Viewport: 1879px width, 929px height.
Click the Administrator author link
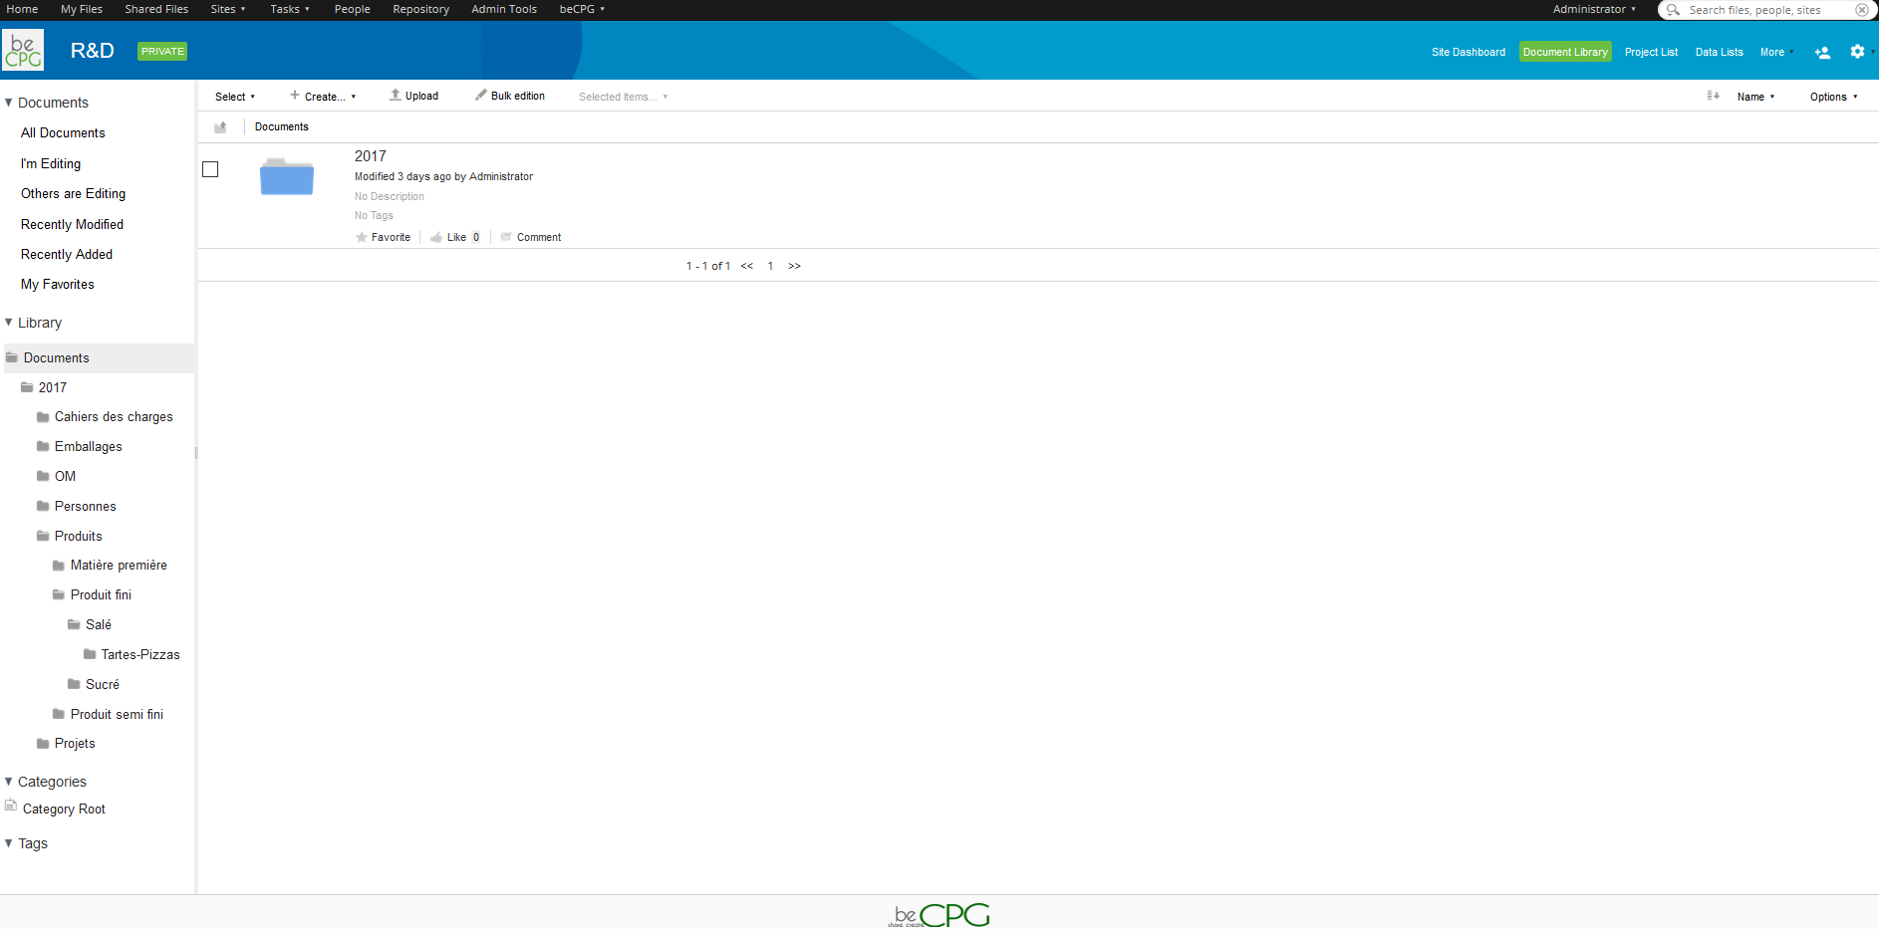point(501,176)
